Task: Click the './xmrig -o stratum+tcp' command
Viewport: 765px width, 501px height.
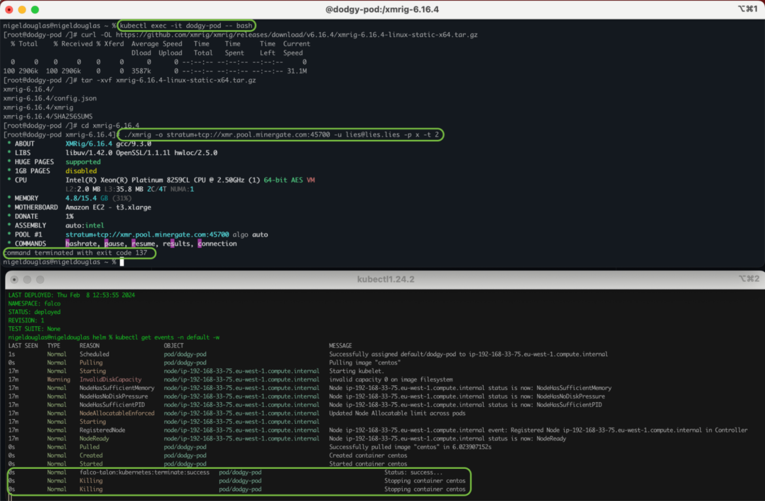Action: 281,135
